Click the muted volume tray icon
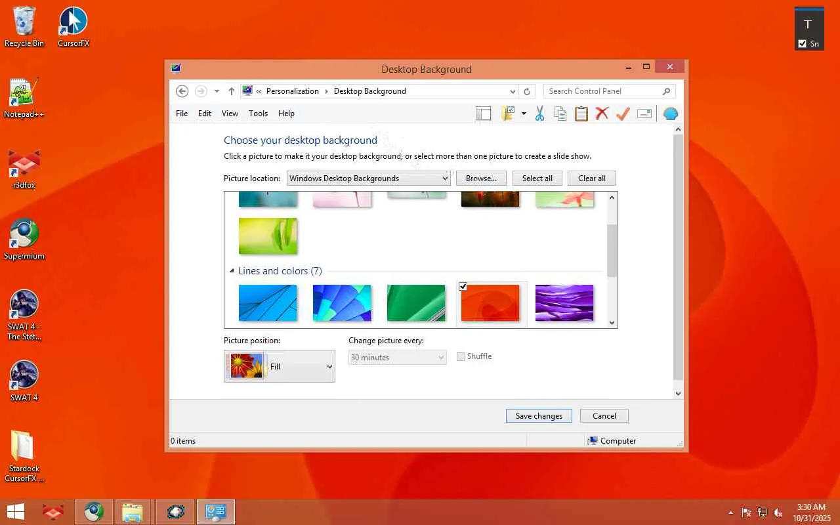 (x=778, y=513)
